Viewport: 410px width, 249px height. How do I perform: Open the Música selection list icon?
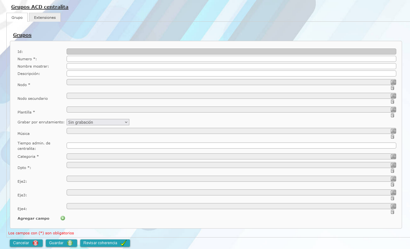[393, 131]
